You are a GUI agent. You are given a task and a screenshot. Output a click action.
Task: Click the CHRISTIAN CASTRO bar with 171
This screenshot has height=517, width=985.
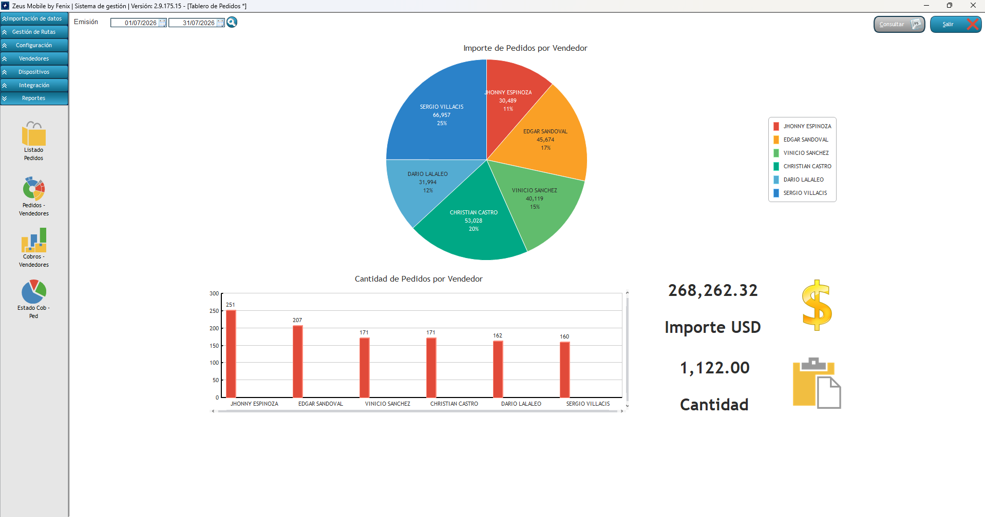(431, 368)
